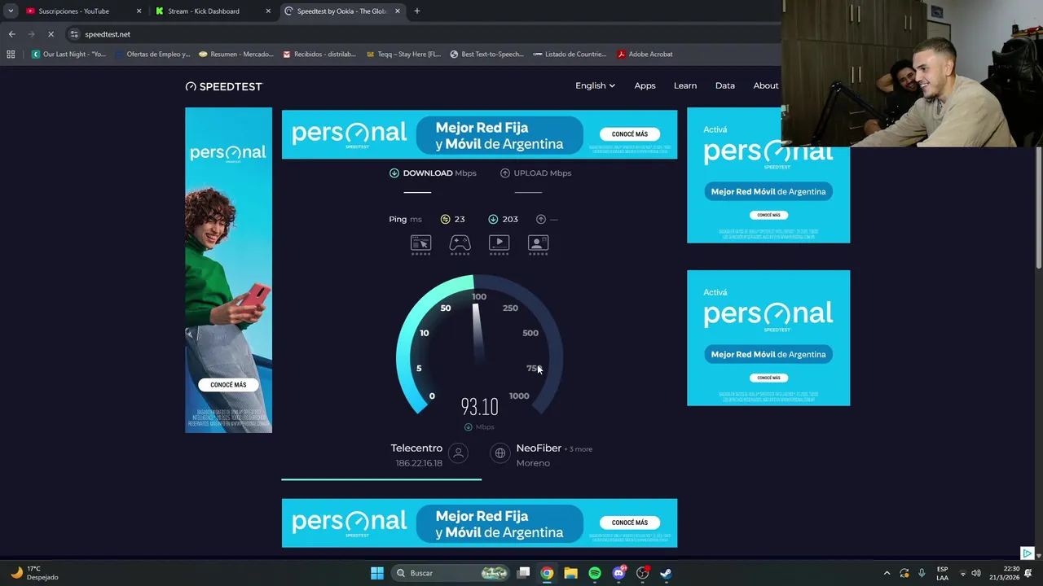The image size is (1043, 586).
Task: Open the weather widget showing 17°C
Action: [35, 573]
